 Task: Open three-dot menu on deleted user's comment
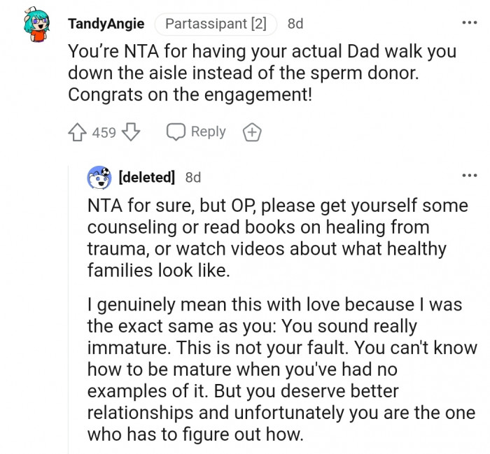tap(468, 177)
